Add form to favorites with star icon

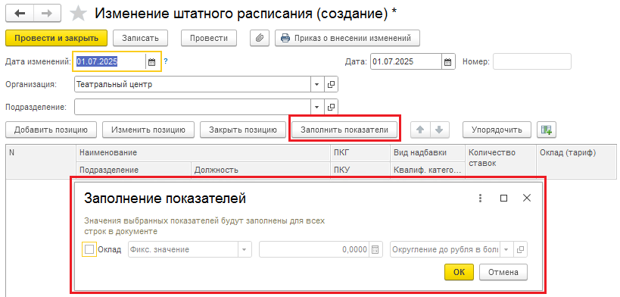[78, 14]
